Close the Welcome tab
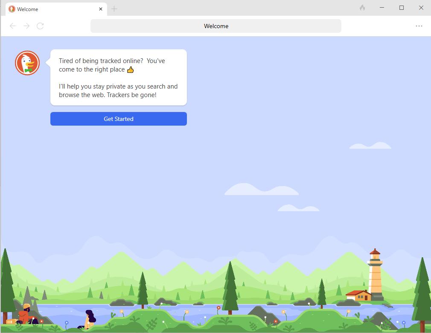The height and width of the screenshot is (333, 431). [100, 9]
